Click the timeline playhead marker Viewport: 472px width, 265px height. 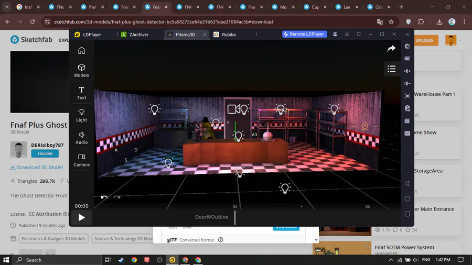[x=235, y=217]
